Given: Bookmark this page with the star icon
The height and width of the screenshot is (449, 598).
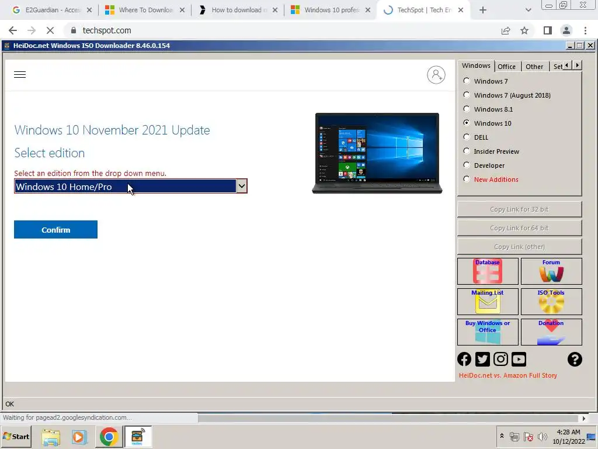Looking at the screenshot, I should (524, 30).
